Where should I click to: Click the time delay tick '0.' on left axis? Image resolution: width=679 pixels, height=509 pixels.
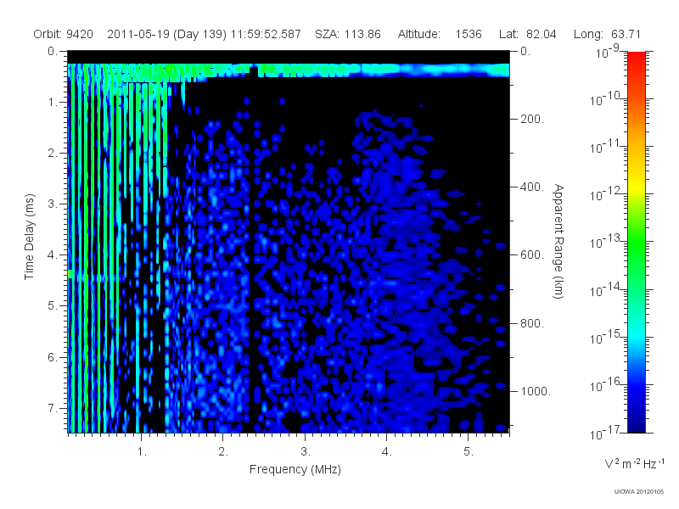click(53, 52)
